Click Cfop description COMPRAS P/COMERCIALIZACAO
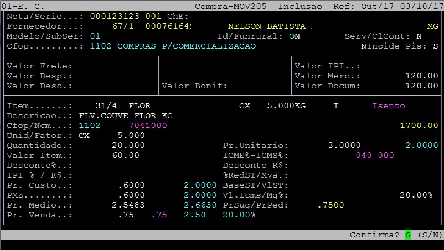Viewport: 444px width, 250px height. pos(187,46)
